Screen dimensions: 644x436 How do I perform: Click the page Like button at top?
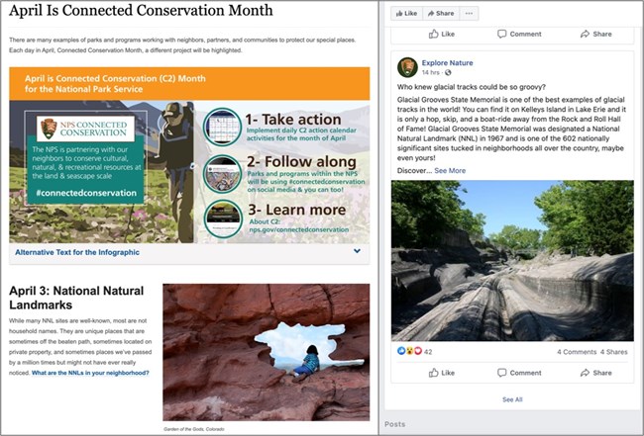tap(405, 13)
